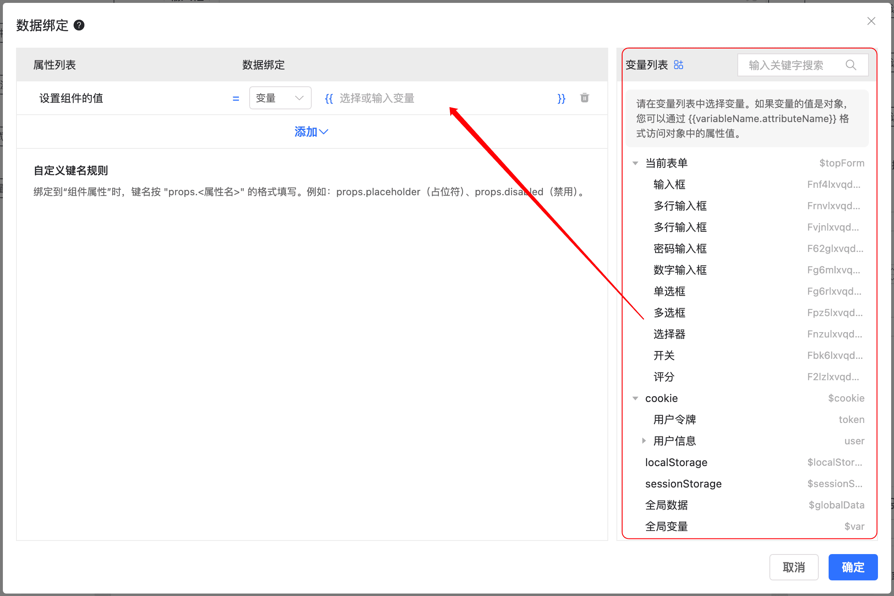Delete the 设置组件的值 binding row

click(584, 98)
